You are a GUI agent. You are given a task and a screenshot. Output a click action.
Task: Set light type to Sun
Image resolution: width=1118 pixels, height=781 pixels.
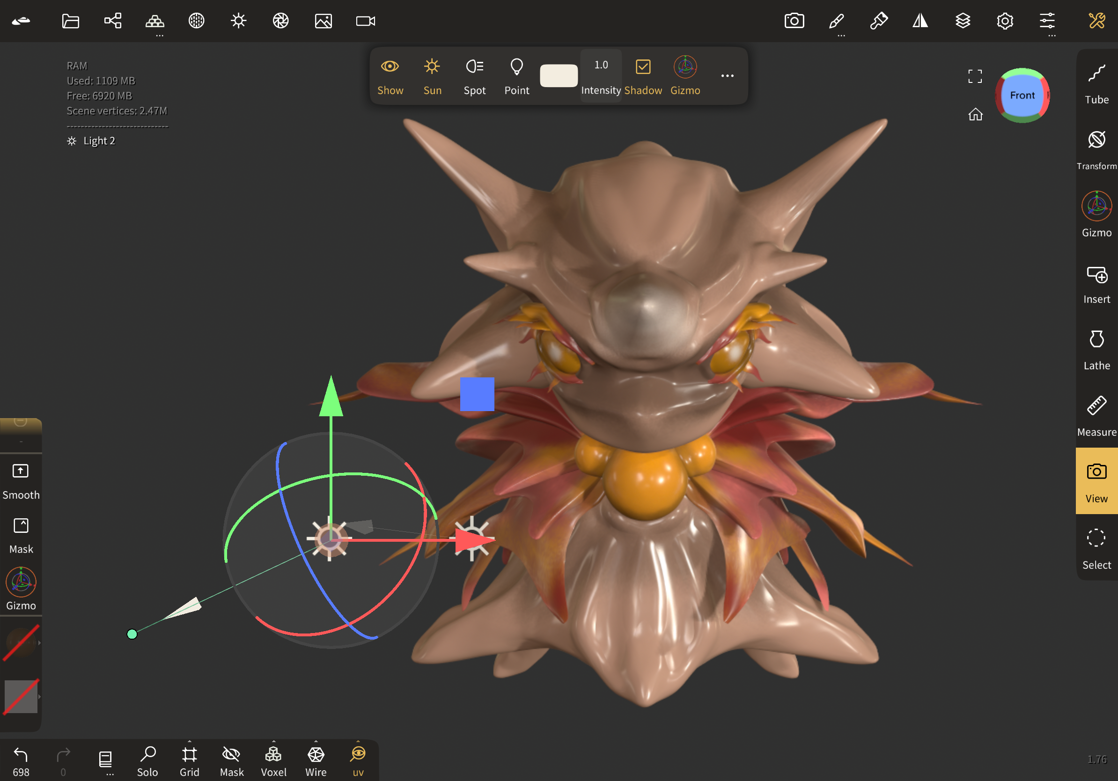click(x=432, y=76)
